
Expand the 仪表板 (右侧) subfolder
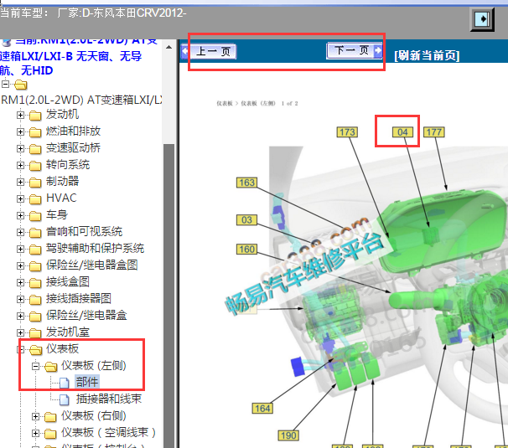point(36,417)
